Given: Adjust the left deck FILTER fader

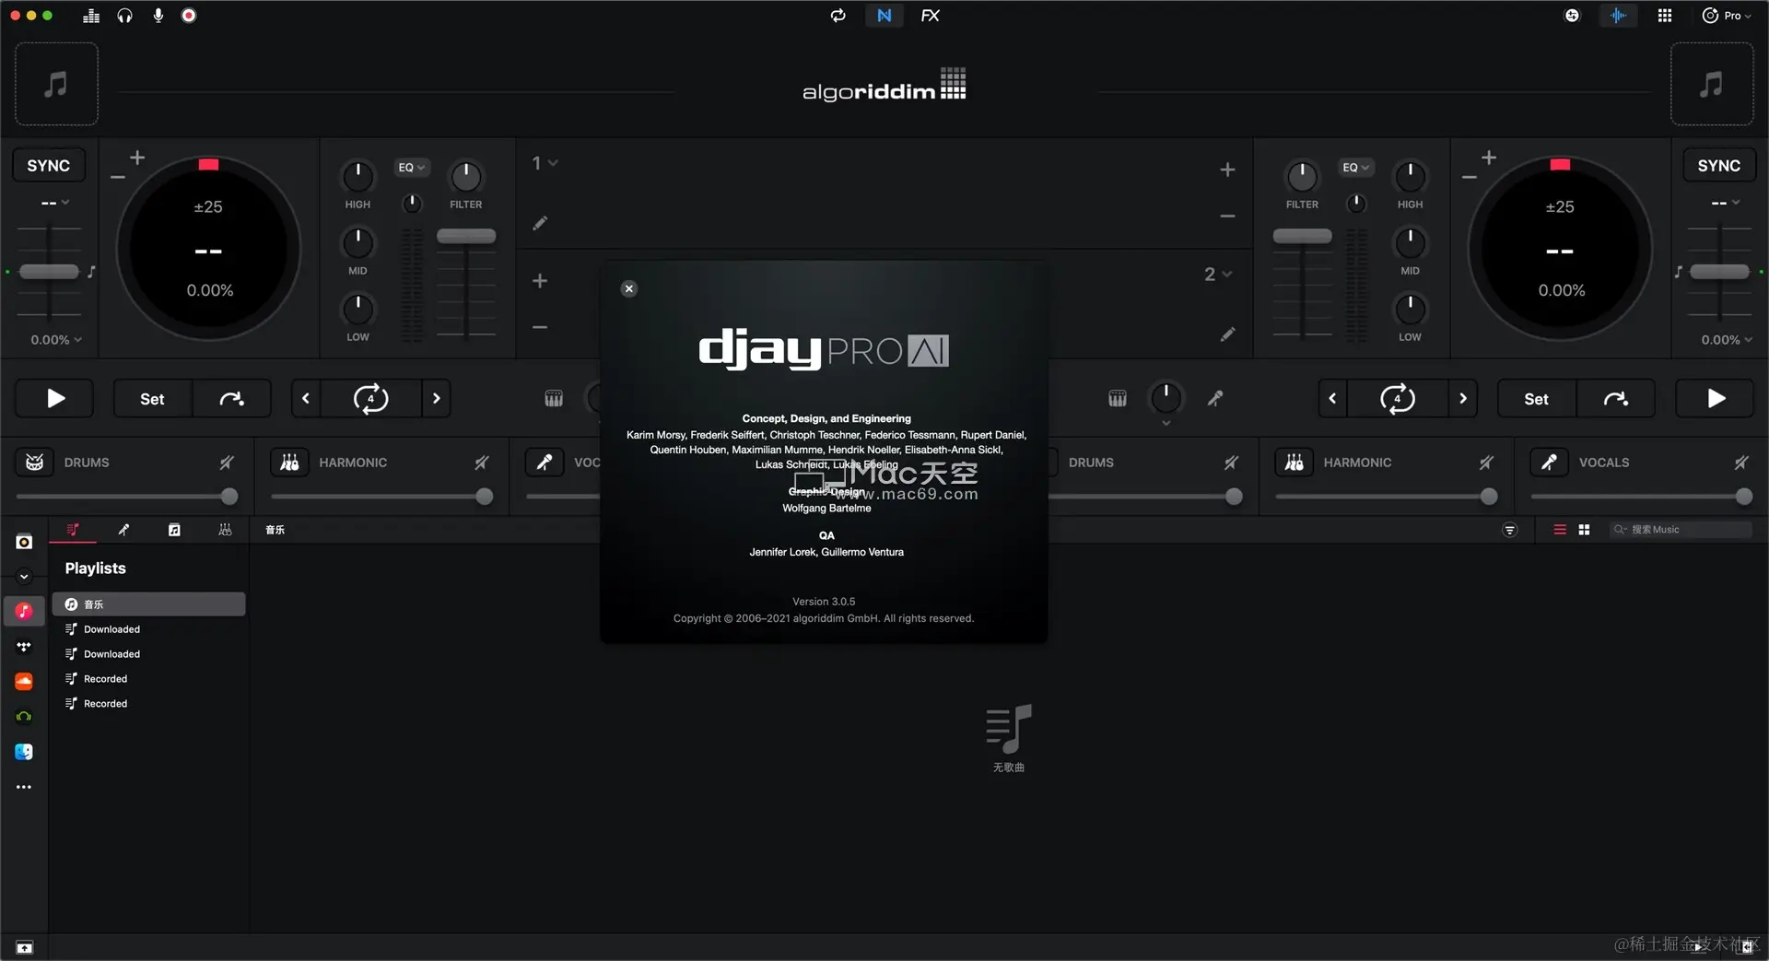Looking at the screenshot, I should click(x=466, y=237).
